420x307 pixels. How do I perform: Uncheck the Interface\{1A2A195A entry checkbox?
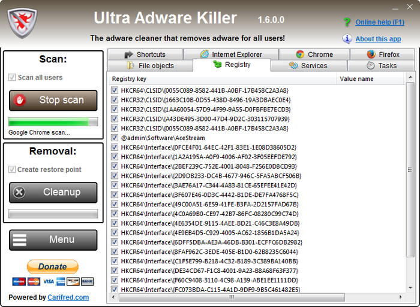(115, 157)
